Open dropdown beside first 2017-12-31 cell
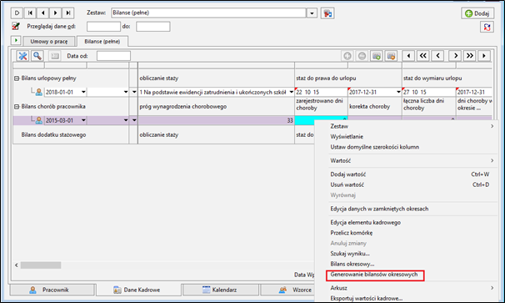The width and height of the screenshot is (505, 303). click(398, 93)
